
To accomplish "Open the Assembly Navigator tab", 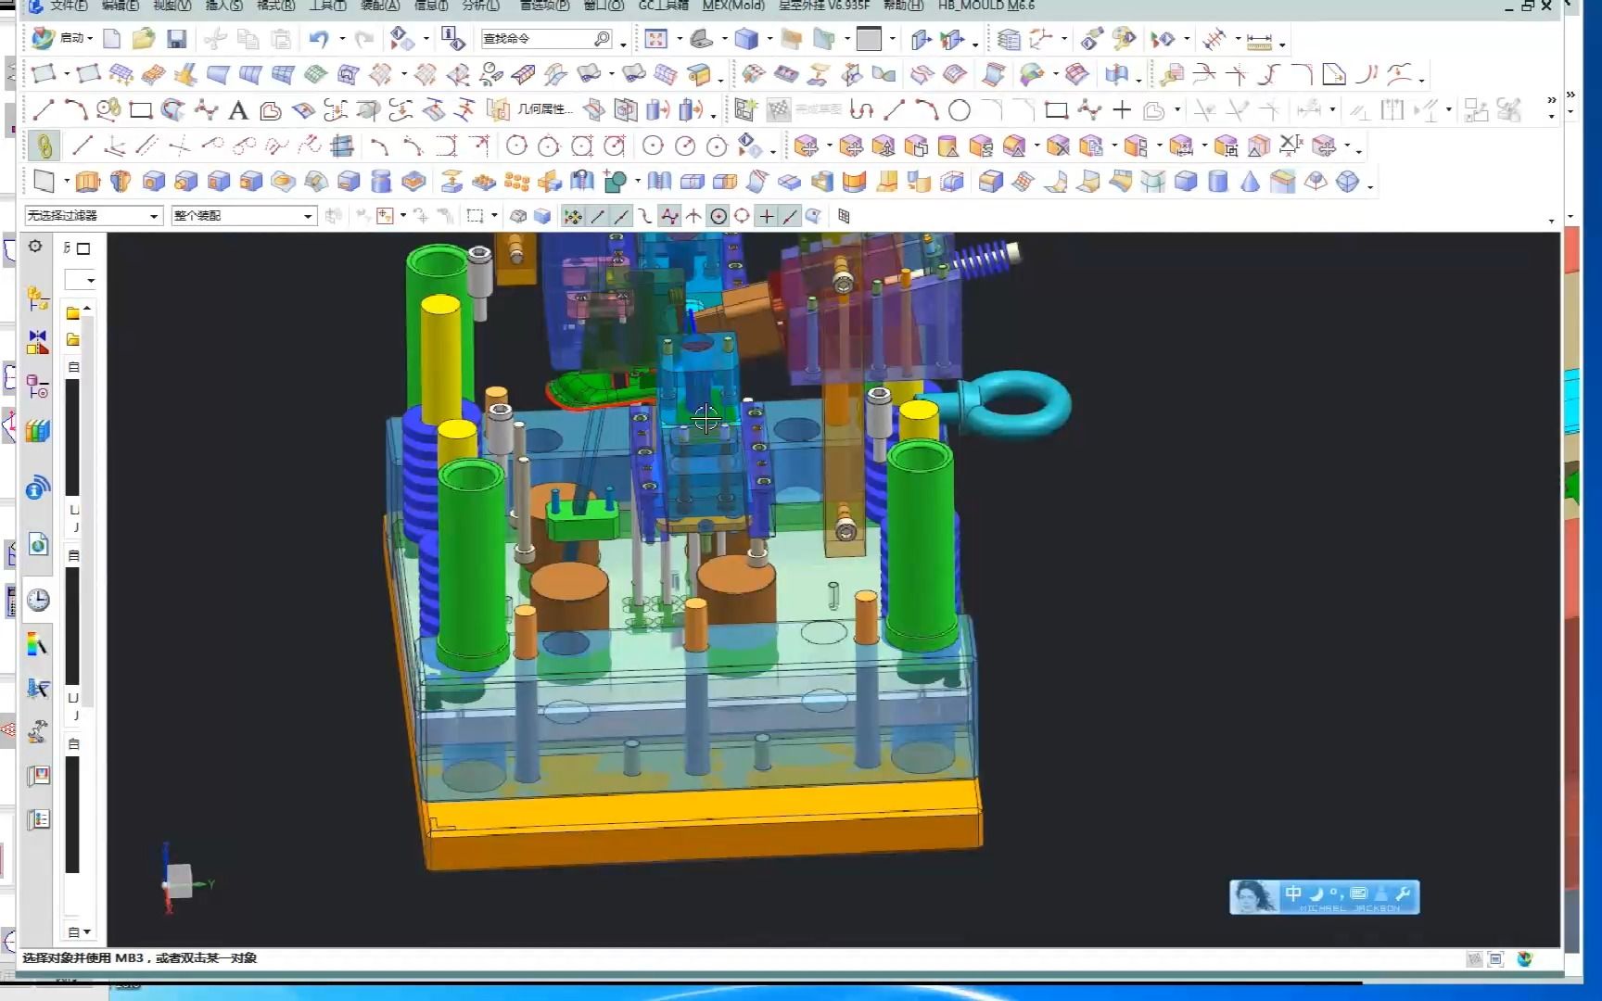I will (x=37, y=298).
